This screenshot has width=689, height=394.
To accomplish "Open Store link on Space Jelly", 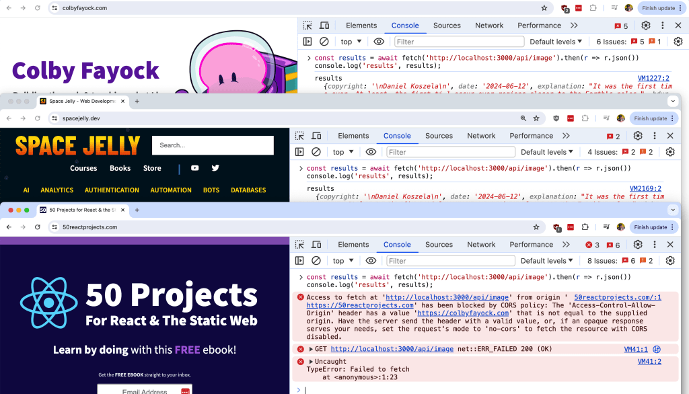I will pyautogui.click(x=152, y=168).
